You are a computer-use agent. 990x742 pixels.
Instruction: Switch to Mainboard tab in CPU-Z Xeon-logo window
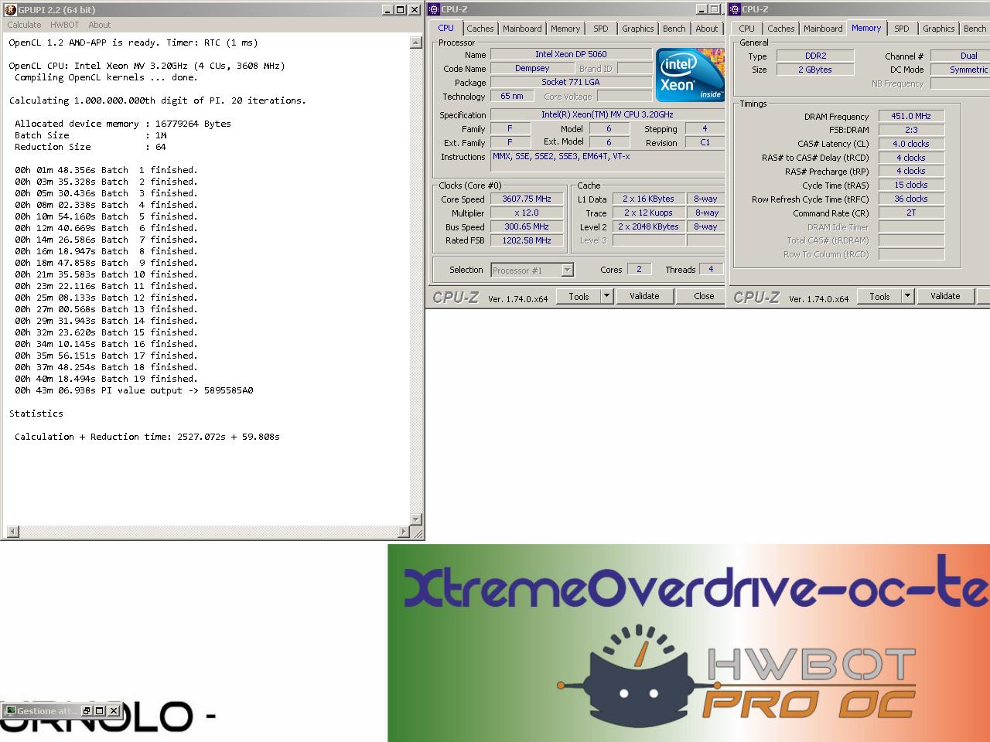522,29
